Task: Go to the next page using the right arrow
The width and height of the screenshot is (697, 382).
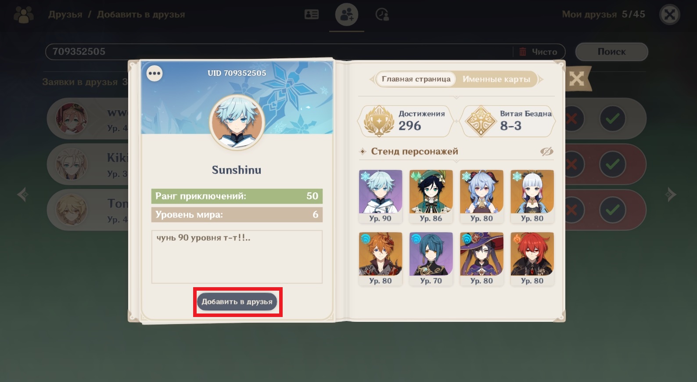Action: pyautogui.click(x=671, y=194)
